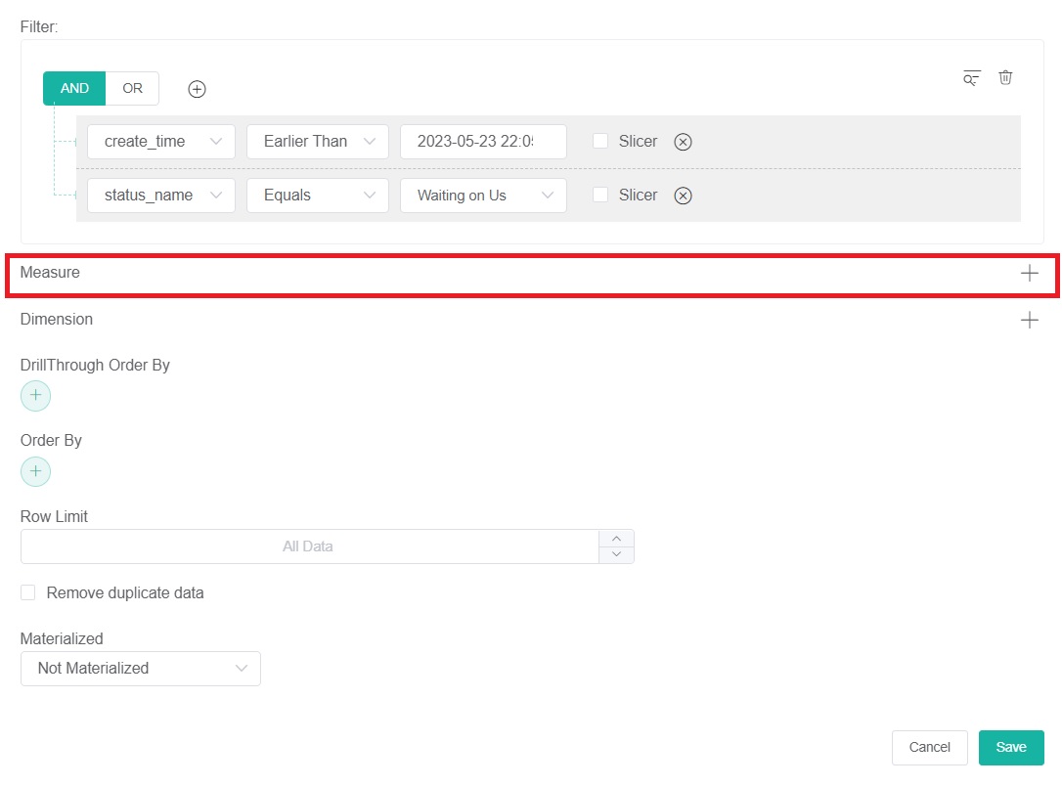
Task: Add an Order By entry
Action: [x=35, y=472]
